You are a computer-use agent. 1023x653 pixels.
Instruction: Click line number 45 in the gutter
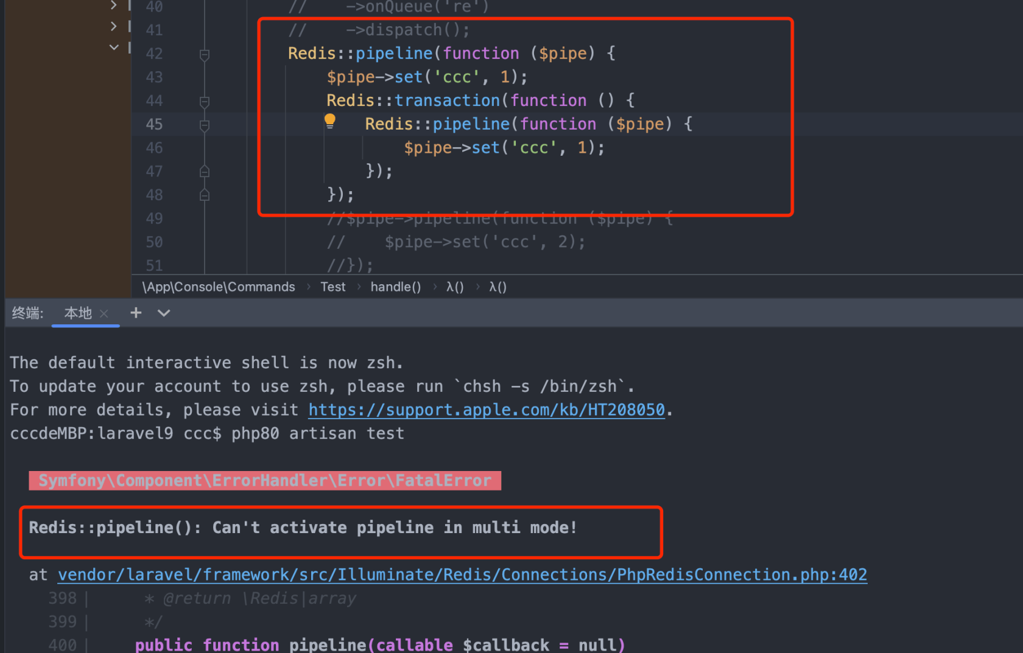coord(154,124)
